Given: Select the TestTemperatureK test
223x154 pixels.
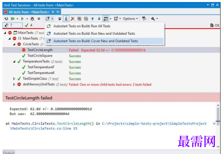Looking at the screenshot, I should (x=111, y=73).
